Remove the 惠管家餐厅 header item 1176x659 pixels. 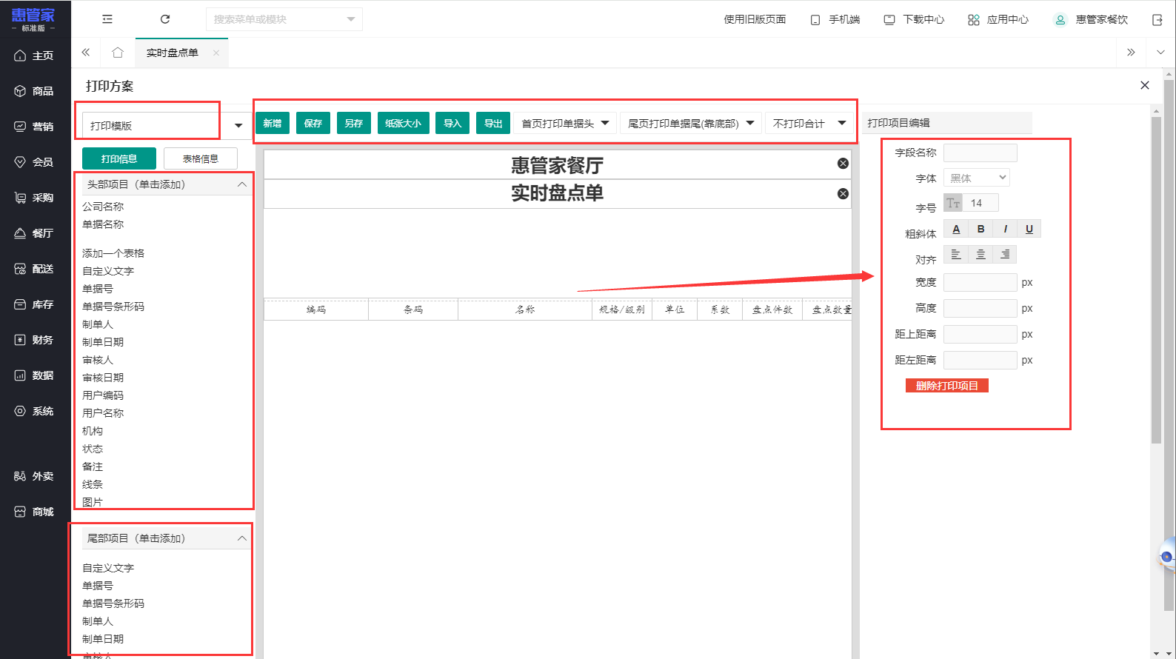pos(843,164)
